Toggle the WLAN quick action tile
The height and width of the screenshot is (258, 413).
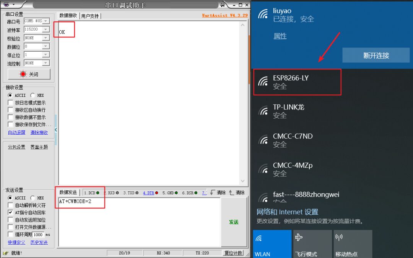pos(272,244)
